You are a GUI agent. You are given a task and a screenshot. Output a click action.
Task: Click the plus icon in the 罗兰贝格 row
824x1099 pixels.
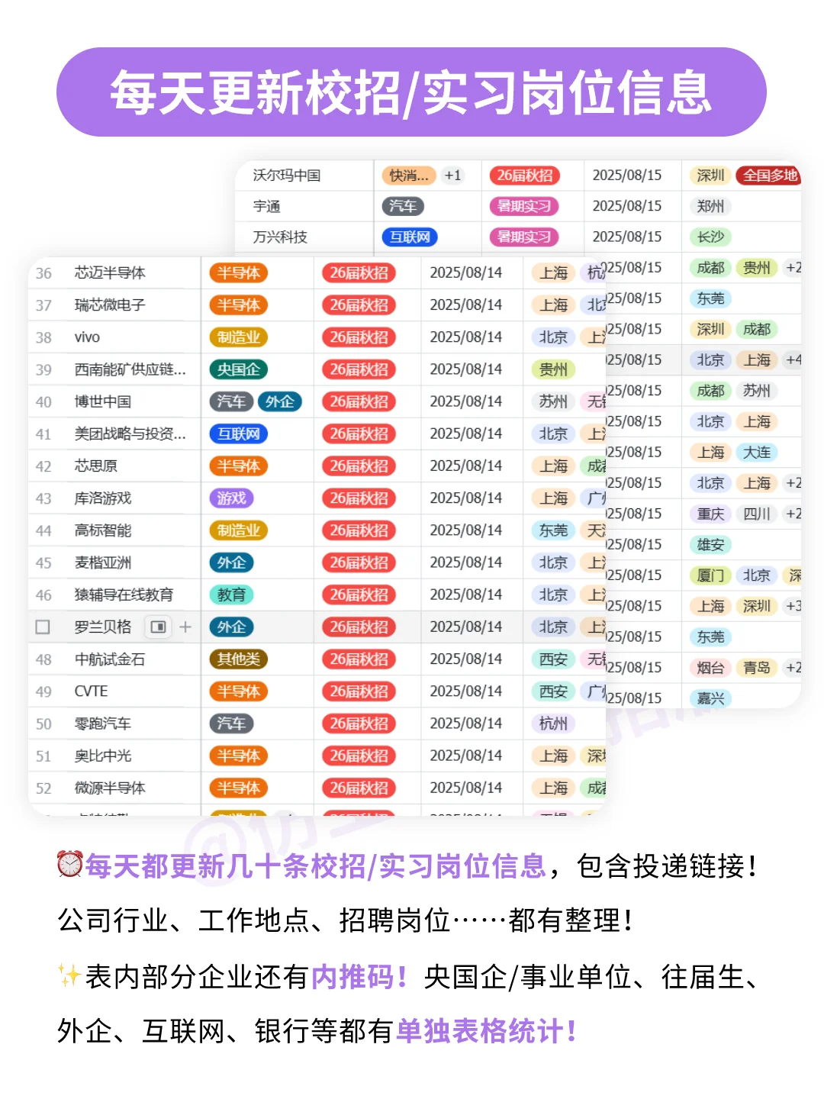pos(185,627)
